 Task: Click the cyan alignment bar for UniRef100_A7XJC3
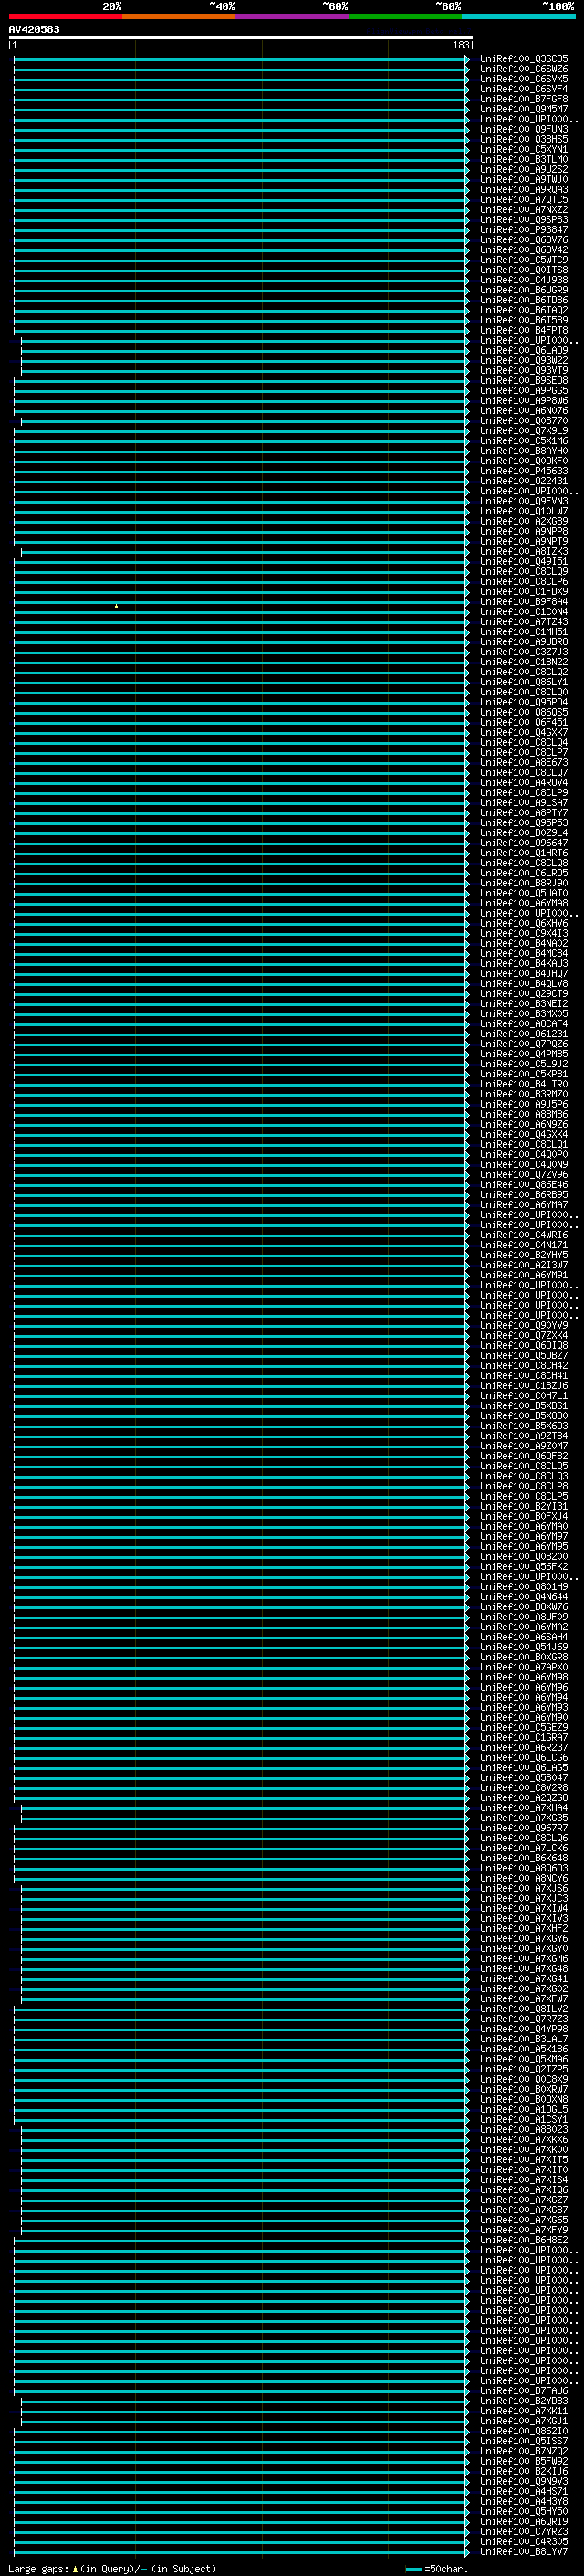(x=245, y=1898)
